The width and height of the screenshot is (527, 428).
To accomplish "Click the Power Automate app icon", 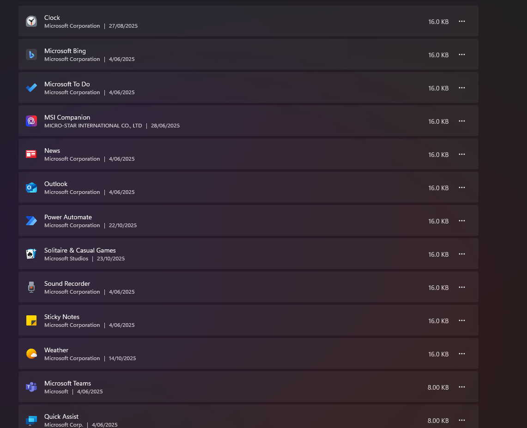I will [31, 221].
